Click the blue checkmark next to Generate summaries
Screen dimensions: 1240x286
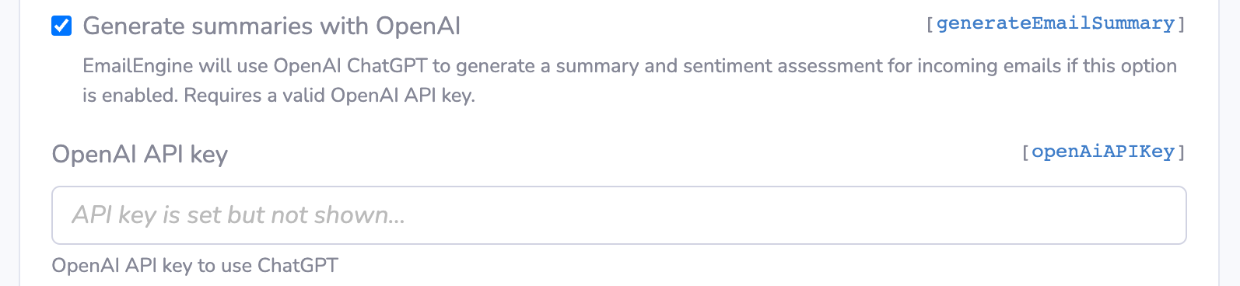[61, 26]
